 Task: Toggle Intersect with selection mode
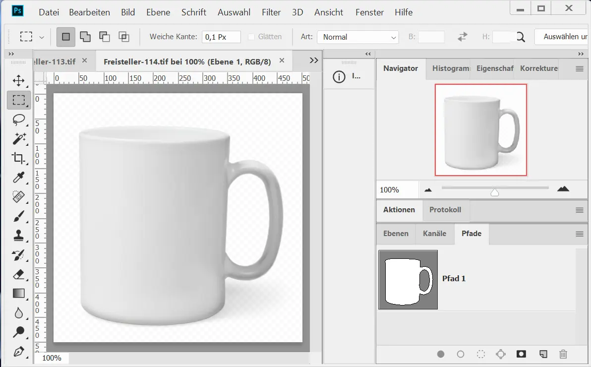(x=123, y=37)
